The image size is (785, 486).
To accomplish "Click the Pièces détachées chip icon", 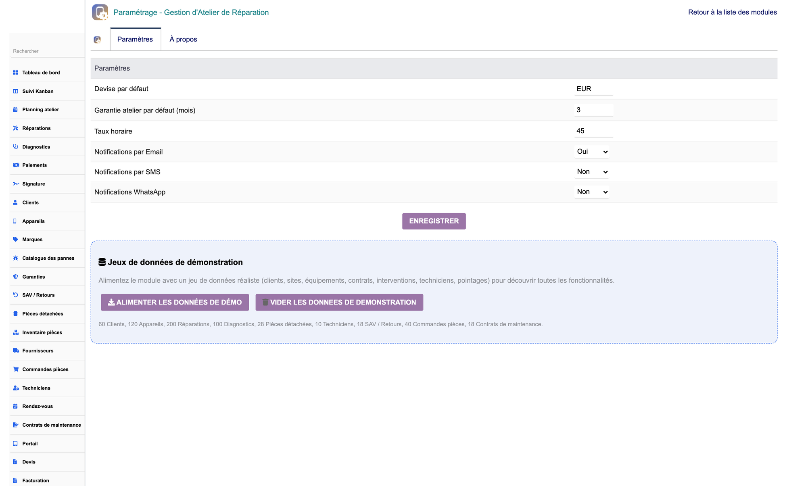I will pyautogui.click(x=15, y=314).
